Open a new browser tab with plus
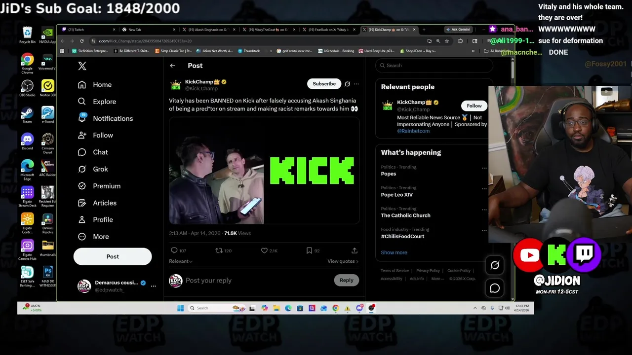The width and height of the screenshot is (632, 355). click(x=424, y=30)
